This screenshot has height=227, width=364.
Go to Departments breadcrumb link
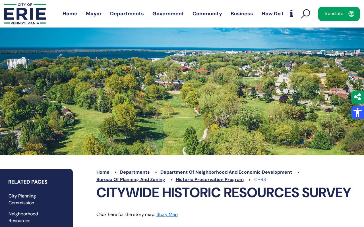click(x=135, y=172)
